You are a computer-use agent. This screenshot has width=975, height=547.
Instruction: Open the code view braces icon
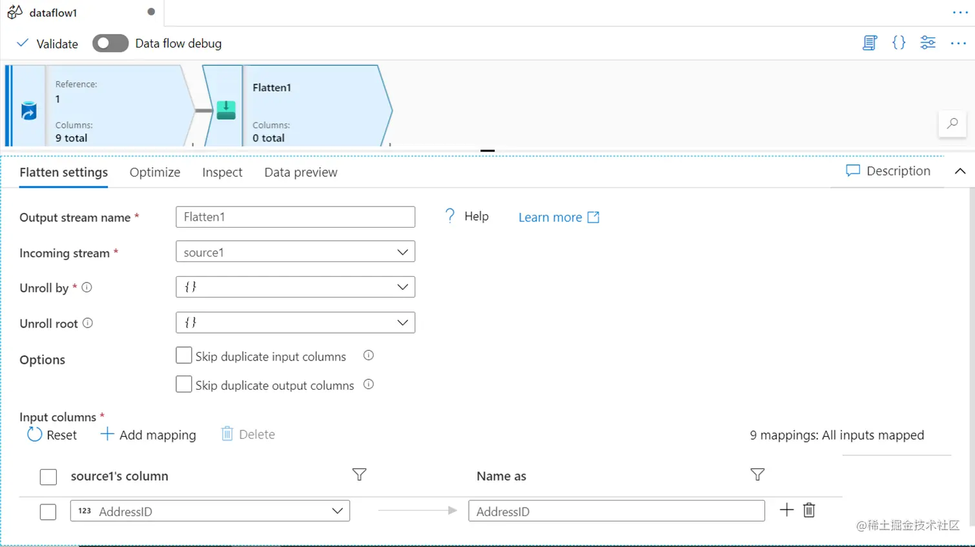[x=899, y=43]
